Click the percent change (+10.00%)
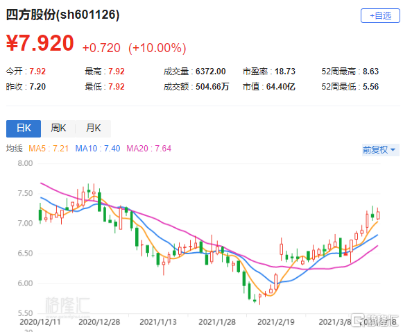This screenshot has width=403, height=332. point(157,48)
